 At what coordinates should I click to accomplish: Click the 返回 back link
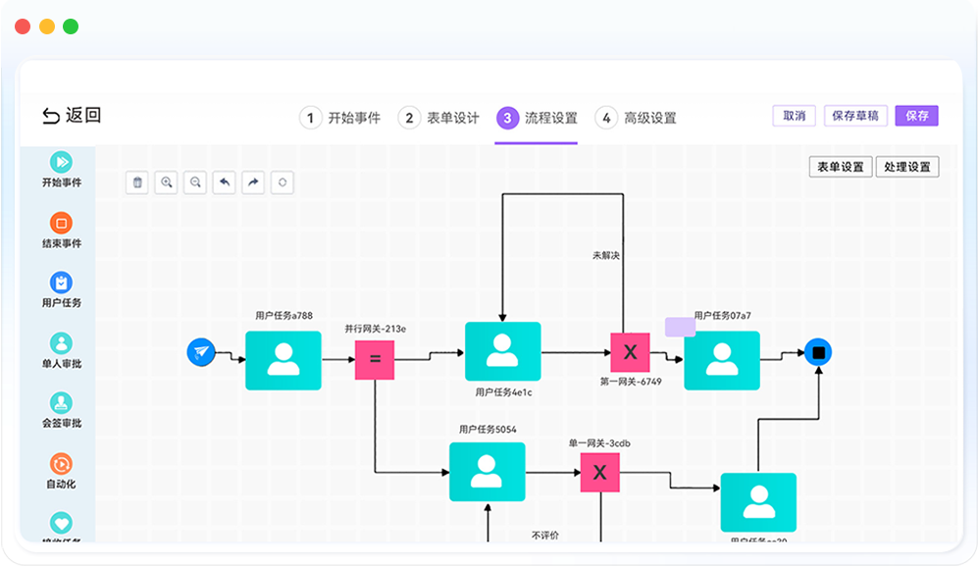coord(73,116)
